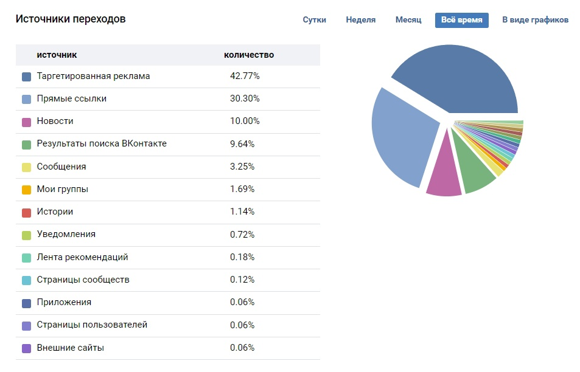Viewport: 580px width, 372px height.
Task: Open the В виде графиков link
Action: point(535,20)
